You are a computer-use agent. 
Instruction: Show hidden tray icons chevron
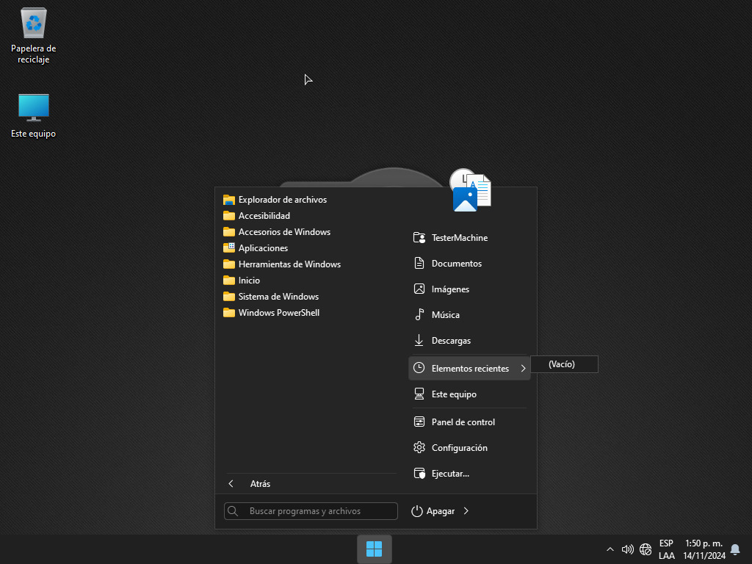610,549
